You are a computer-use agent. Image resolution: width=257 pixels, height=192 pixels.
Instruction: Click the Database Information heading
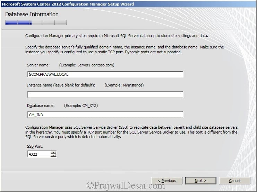point(32,15)
